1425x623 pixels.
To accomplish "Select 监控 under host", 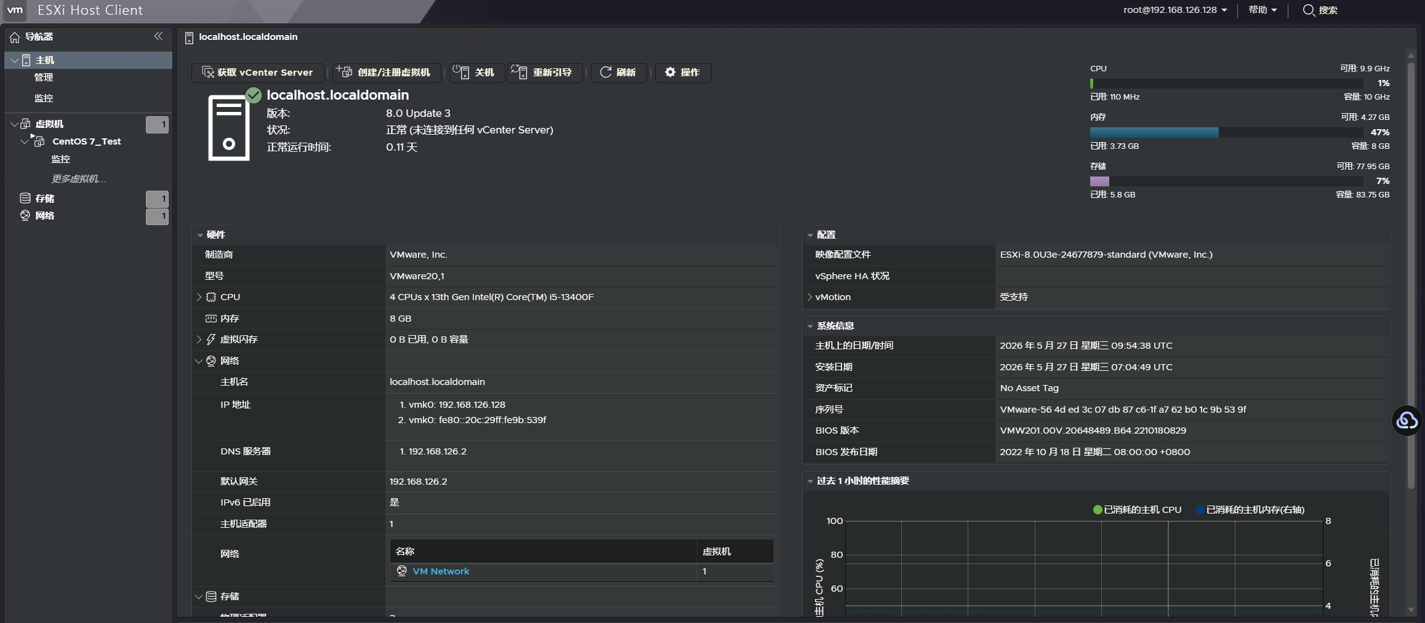I will pyautogui.click(x=44, y=98).
